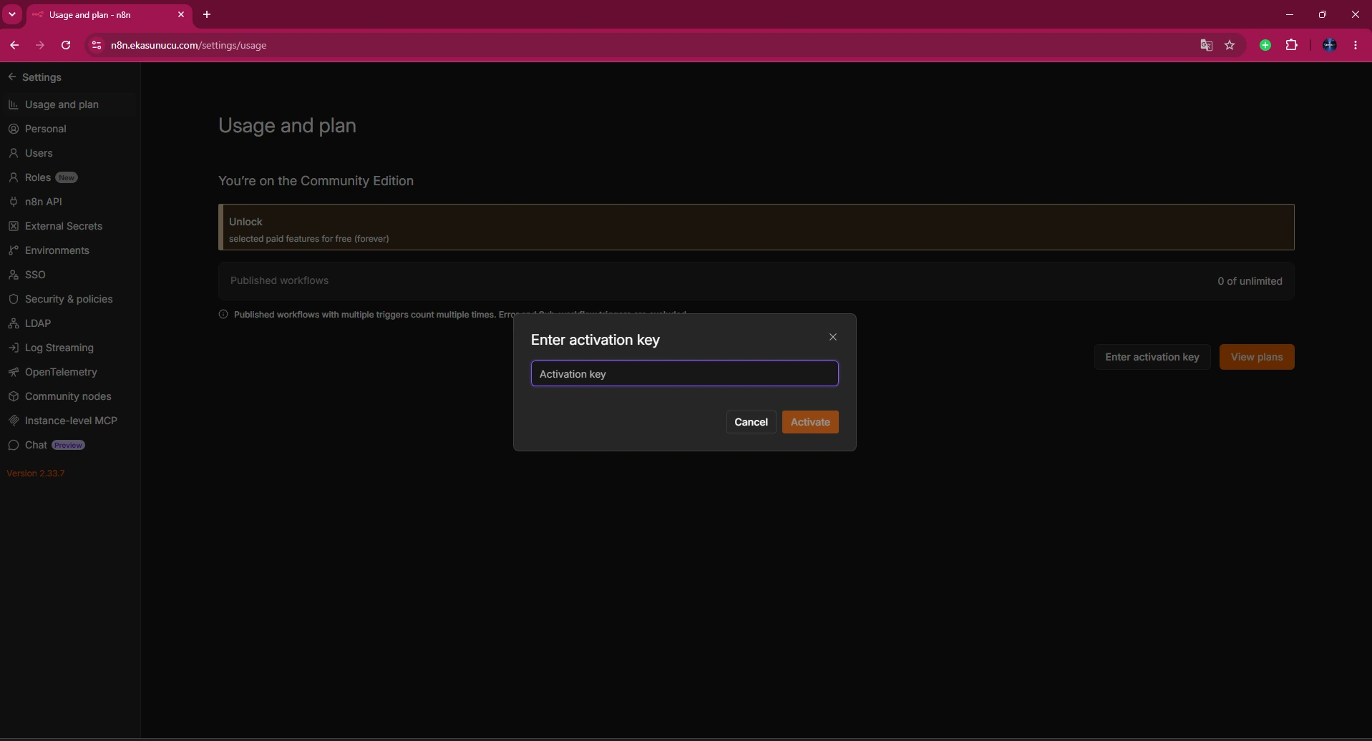The height and width of the screenshot is (741, 1372).
Task: Select the Usage and plan browser tab
Action: pyautogui.click(x=109, y=14)
